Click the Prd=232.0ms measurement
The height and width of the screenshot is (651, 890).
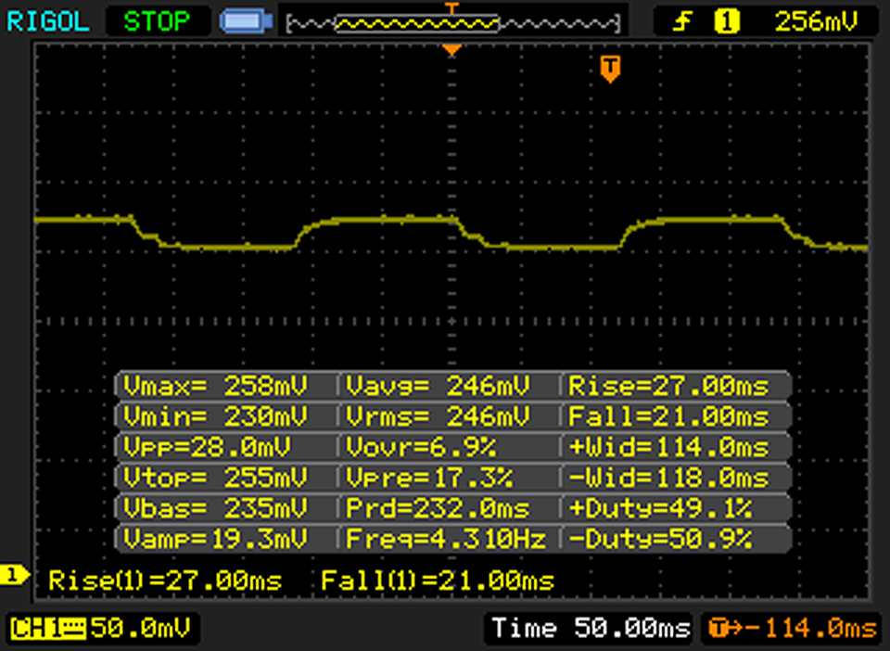[438, 507]
